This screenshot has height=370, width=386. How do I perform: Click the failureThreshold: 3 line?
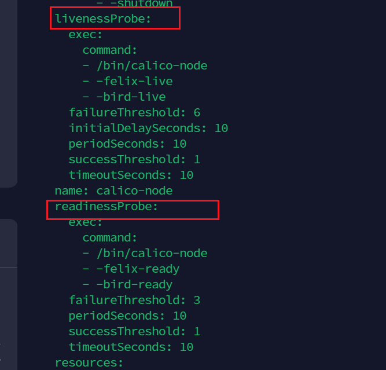pyautogui.click(x=134, y=300)
